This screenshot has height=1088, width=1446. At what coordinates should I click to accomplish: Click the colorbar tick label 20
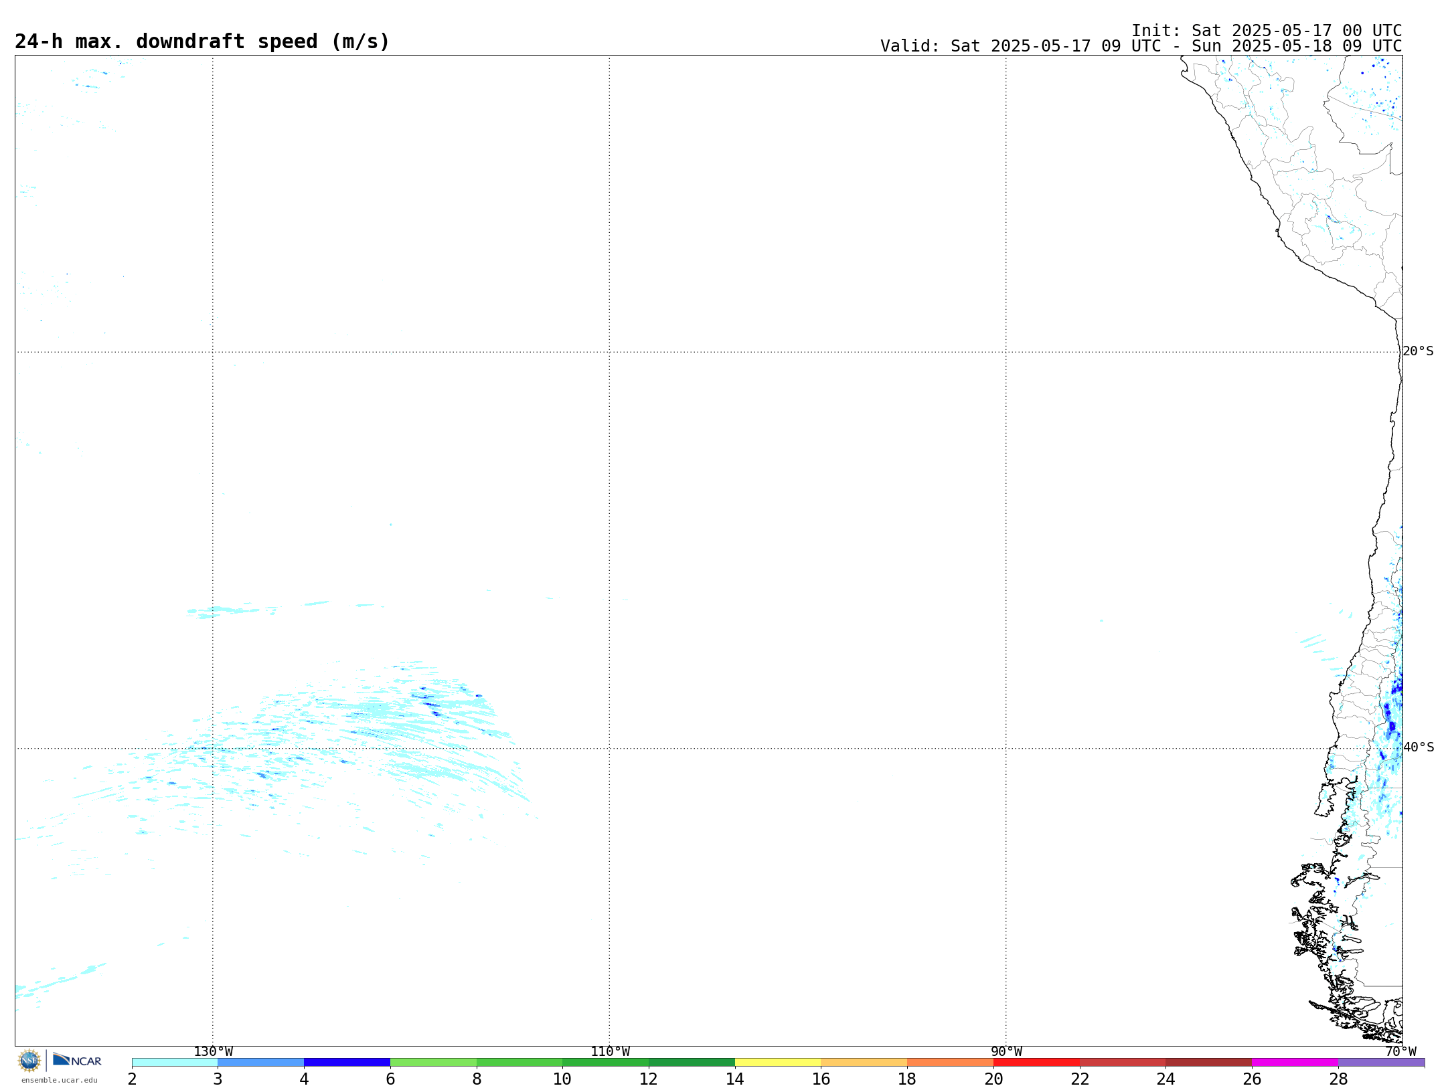(x=993, y=1079)
